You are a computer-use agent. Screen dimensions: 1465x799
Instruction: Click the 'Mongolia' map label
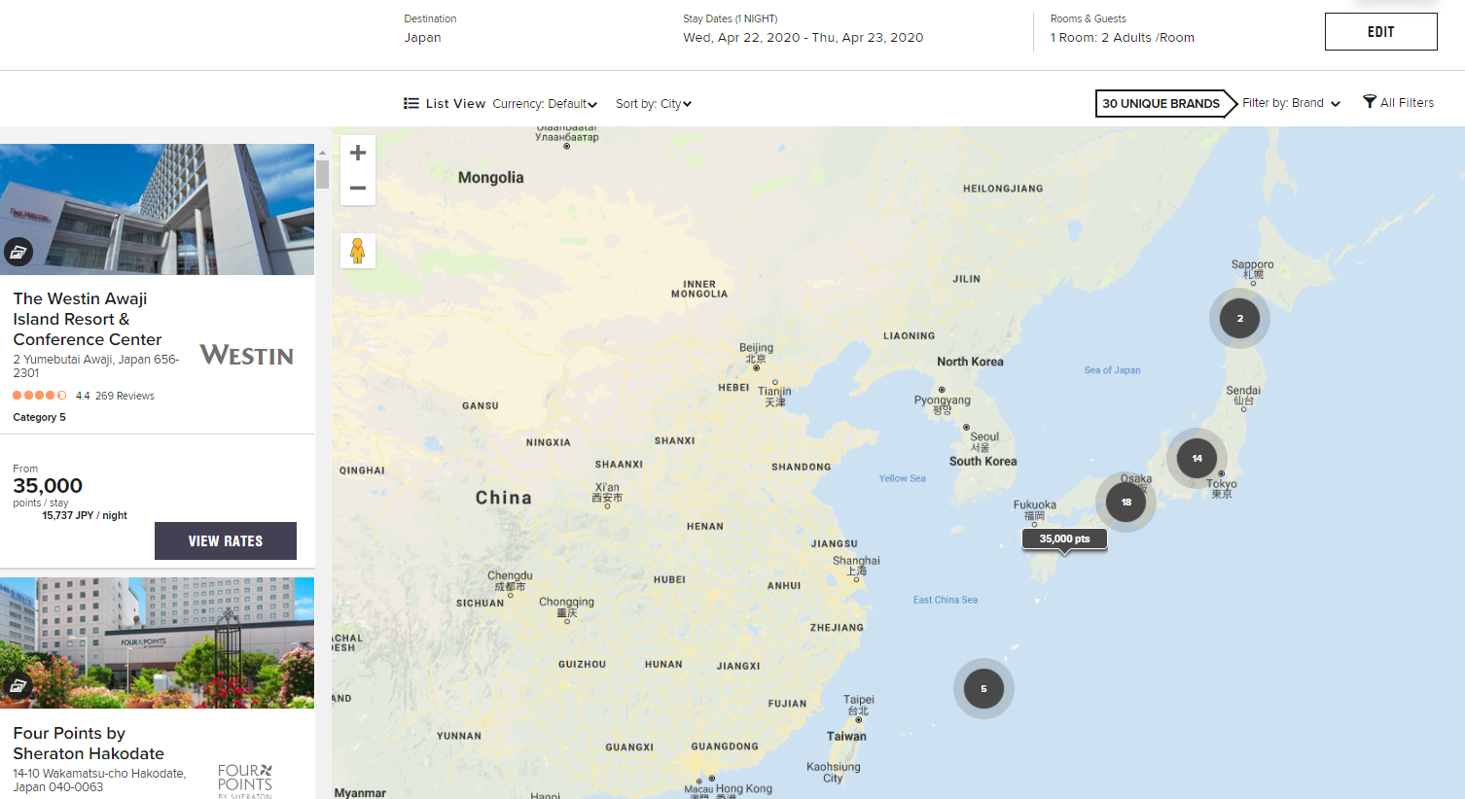tap(491, 177)
